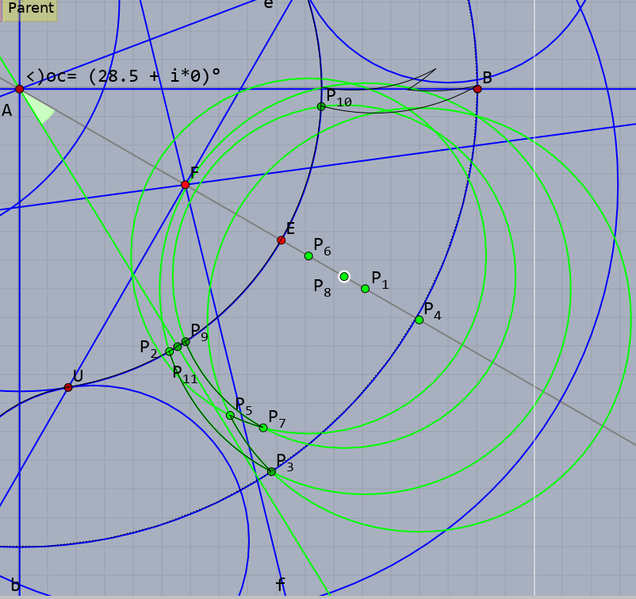The width and height of the screenshot is (636, 599).
Task: Click the highlighted point P8
Action: coord(344,276)
